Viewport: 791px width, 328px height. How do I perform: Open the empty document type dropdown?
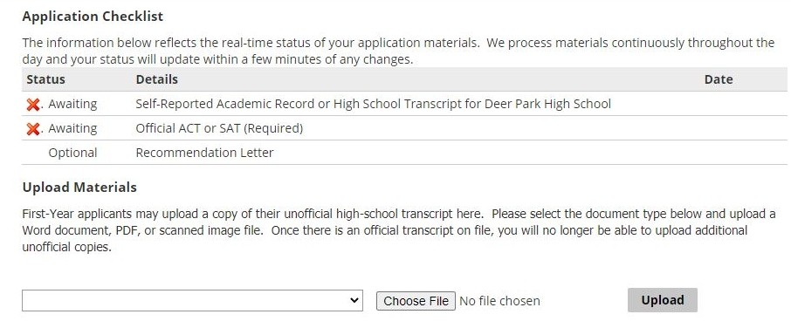point(192,300)
